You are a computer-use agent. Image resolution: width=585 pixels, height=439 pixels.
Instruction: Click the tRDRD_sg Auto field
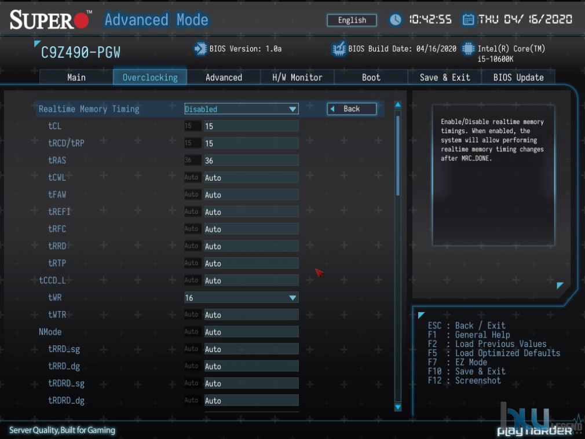251,383
